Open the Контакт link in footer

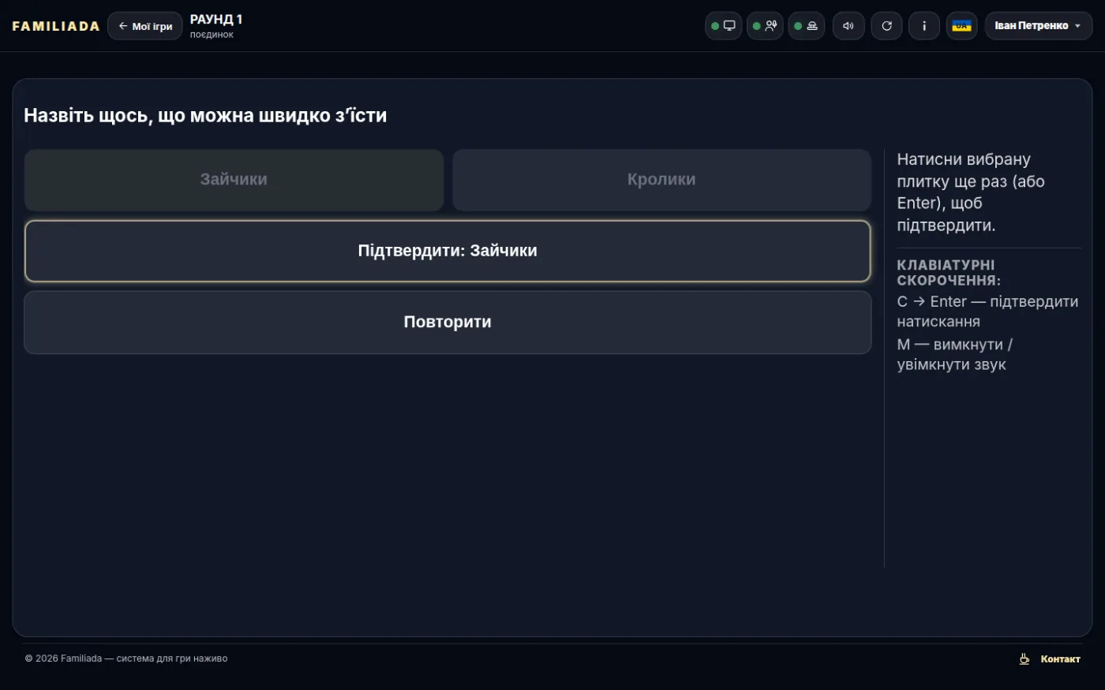[x=1060, y=658]
